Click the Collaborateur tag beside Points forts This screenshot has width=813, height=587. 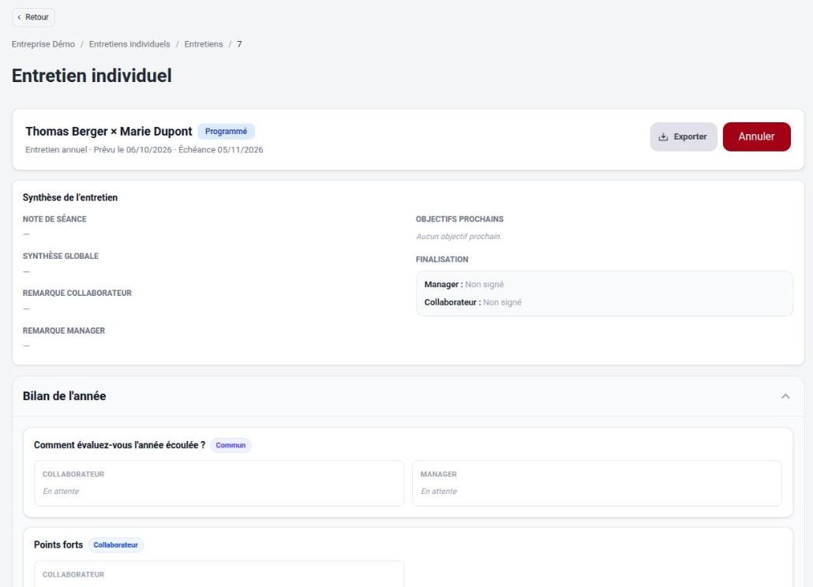point(115,545)
